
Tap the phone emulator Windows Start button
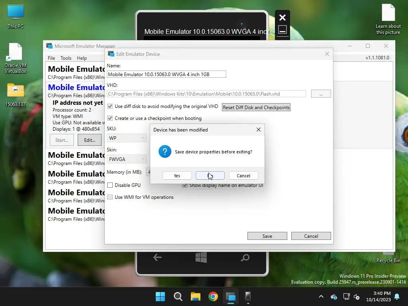[201, 257]
